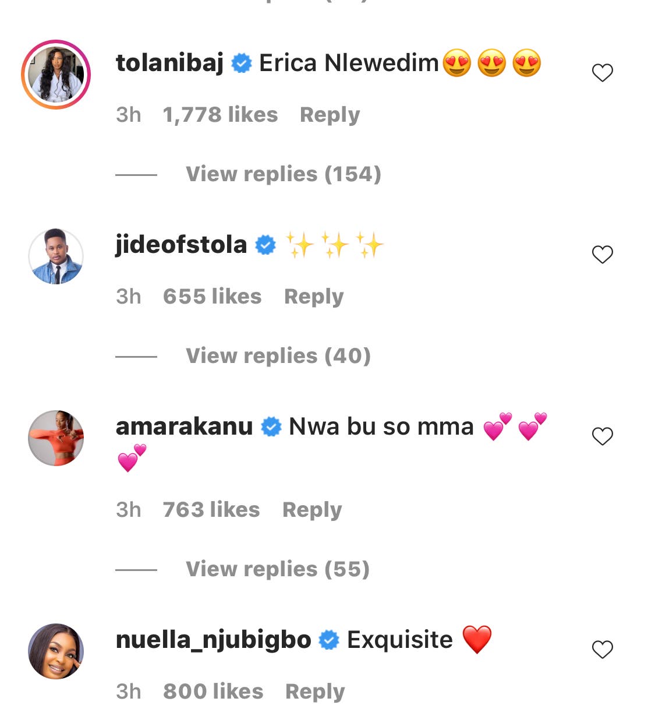Image resolution: width=655 pixels, height=705 pixels.
Task: Tap heart icon beside jideofstola's comment
Action: pyautogui.click(x=602, y=255)
